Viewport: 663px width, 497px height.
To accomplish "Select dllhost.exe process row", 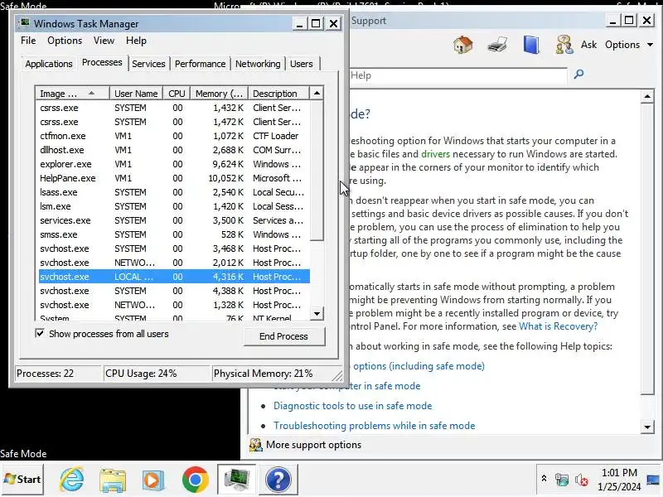I will tap(174, 150).
